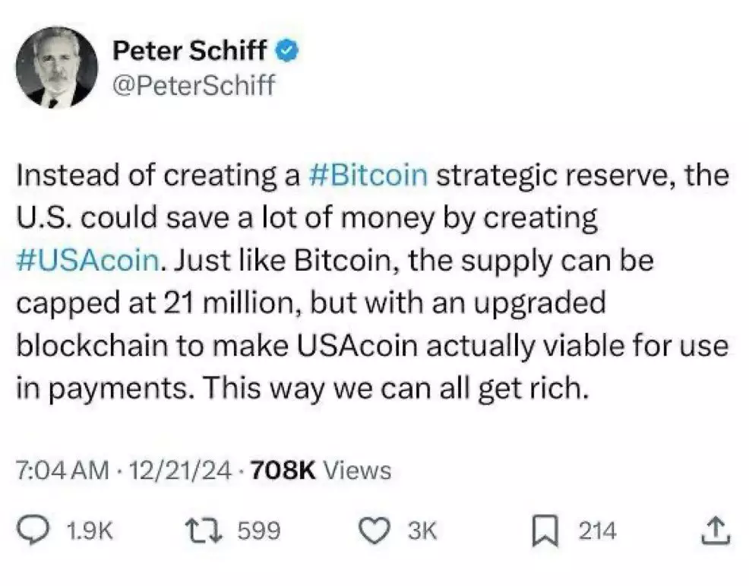Click the 214 bookmarks count
Viewport: 749px width, 586px height.
pyautogui.click(x=597, y=531)
